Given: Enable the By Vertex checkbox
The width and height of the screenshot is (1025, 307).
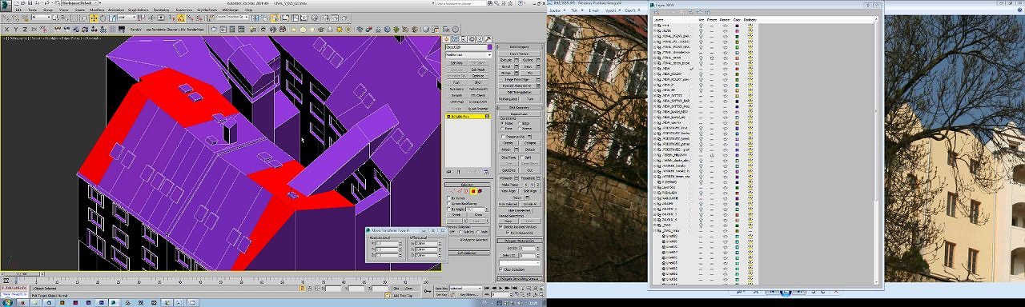Looking at the screenshot, I should click(x=449, y=197).
